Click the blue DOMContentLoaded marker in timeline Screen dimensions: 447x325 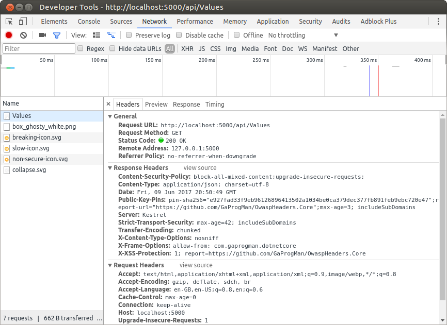[x=369, y=81]
